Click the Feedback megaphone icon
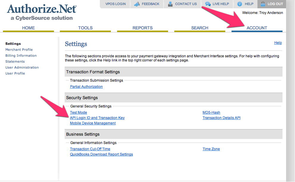This screenshot has width=295, height=182. pyautogui.click(x=137, y=4)
